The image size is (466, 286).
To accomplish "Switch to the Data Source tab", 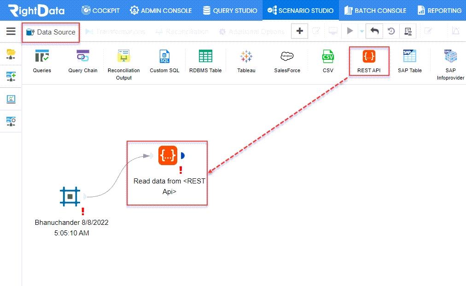I will [x=51, y=32].
